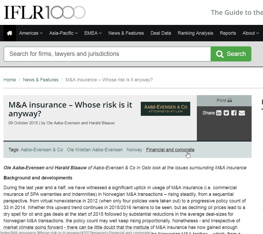
Task: Open Ranking Analysis menu item
Action: (196, 33)
